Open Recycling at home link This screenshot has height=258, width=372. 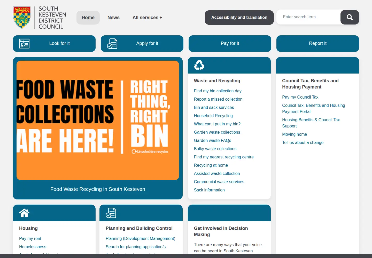point(211,165)
